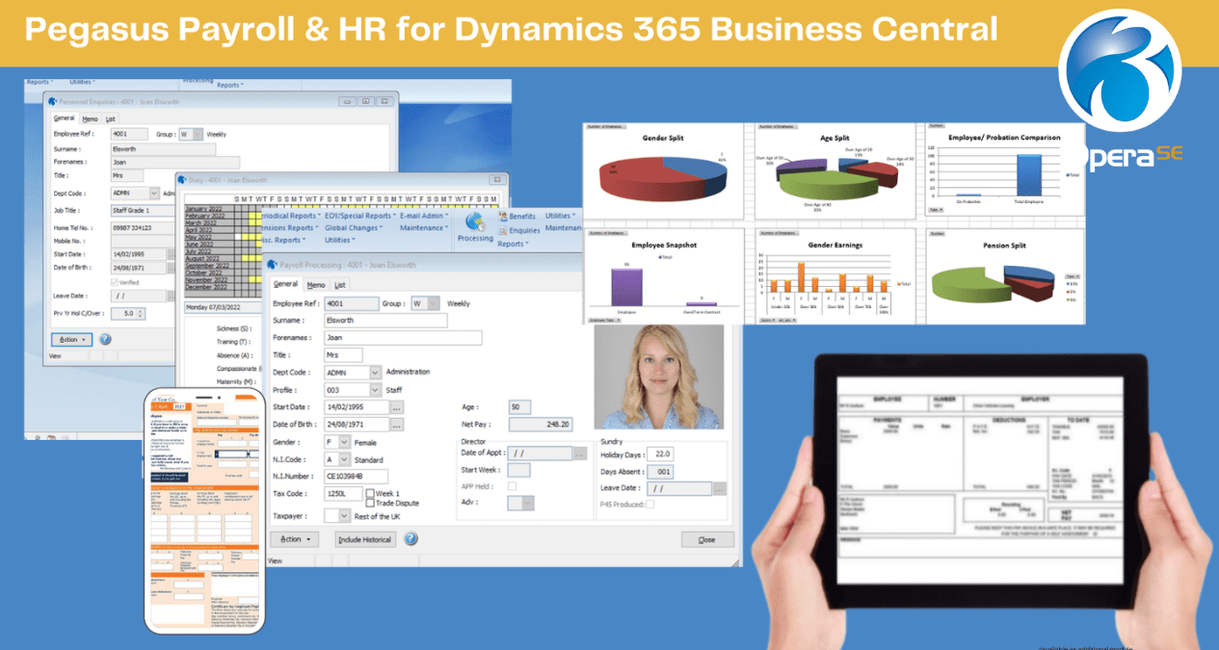The width and height of the screenshot is (1219, 650).
Task: Click Close button in Payroll Processing
Action: [707, 539]
